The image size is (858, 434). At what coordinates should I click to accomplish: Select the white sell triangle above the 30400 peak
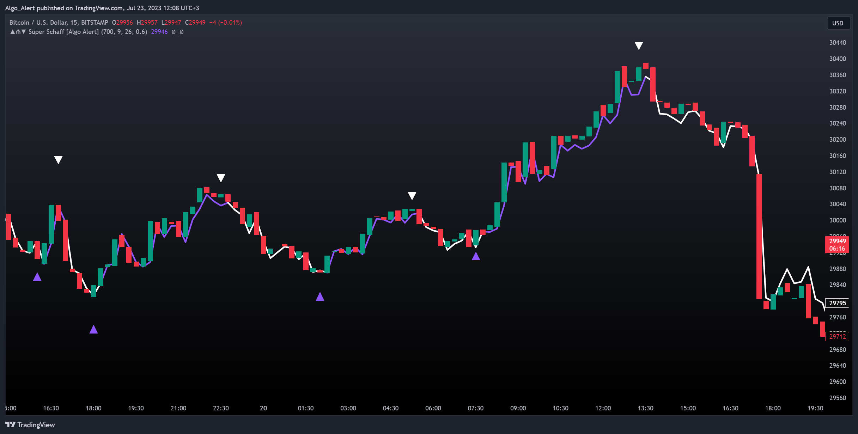click(x=639, y=45)
